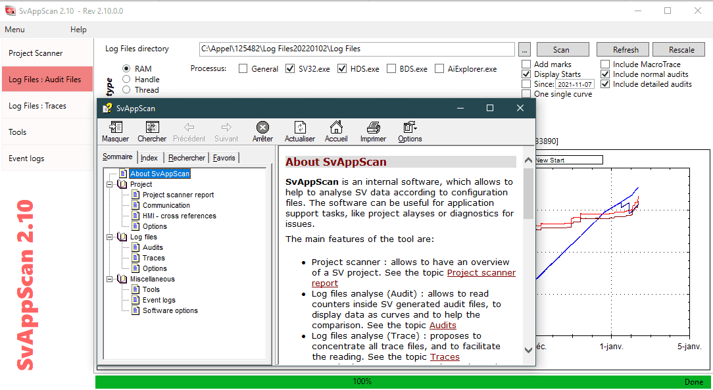Click the Masquer toolbar icon in help window
The width and height of the screenshot is (713, 390).
point(116,127)
